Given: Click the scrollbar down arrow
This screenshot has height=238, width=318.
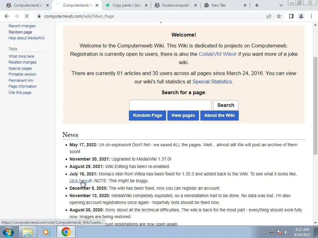Looking at the screenshot, I should 315,223.
